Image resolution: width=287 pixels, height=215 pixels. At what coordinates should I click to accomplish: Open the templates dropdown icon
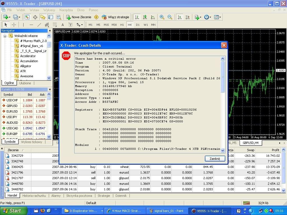click(217, 17)
